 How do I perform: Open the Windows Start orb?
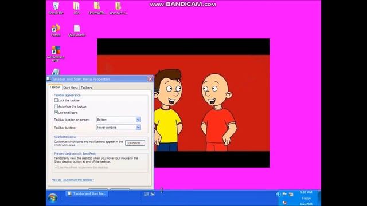click(53, 198)
